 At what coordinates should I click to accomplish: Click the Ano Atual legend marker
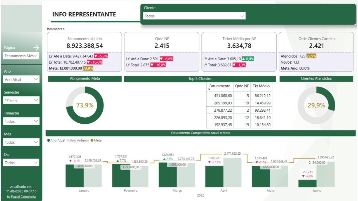(x=49, y=140)
